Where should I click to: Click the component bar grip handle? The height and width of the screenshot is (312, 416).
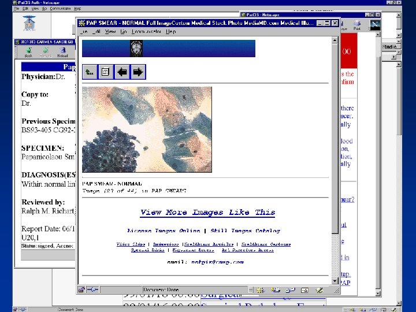tap(251, 290)
